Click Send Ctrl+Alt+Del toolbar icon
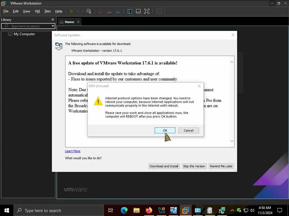 pyautogui.click(x=89, y=11)
